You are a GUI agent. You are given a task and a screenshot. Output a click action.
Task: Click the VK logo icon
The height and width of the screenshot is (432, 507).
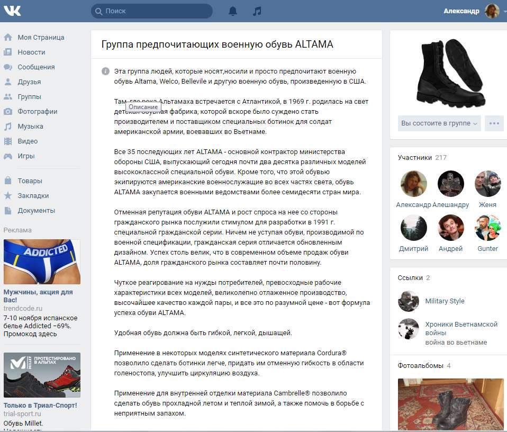coord(12,11)
